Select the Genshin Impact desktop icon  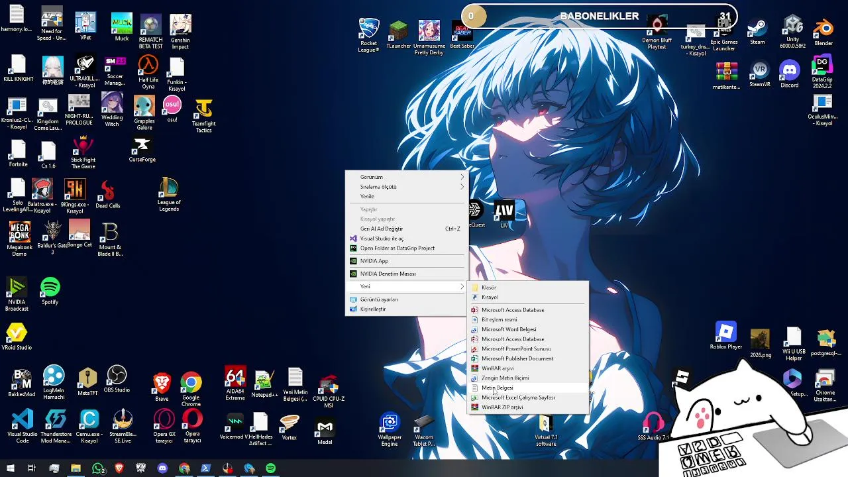pyautogui.click(x=180, y=32)
